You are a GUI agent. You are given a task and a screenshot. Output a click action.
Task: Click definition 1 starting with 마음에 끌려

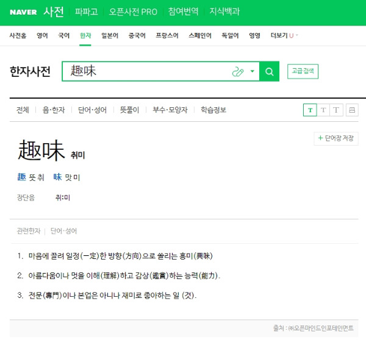click(120, 256)
